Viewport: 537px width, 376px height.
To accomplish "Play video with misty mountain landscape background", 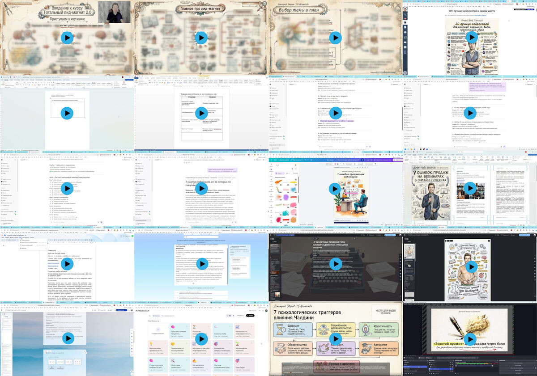I will 67,338.
